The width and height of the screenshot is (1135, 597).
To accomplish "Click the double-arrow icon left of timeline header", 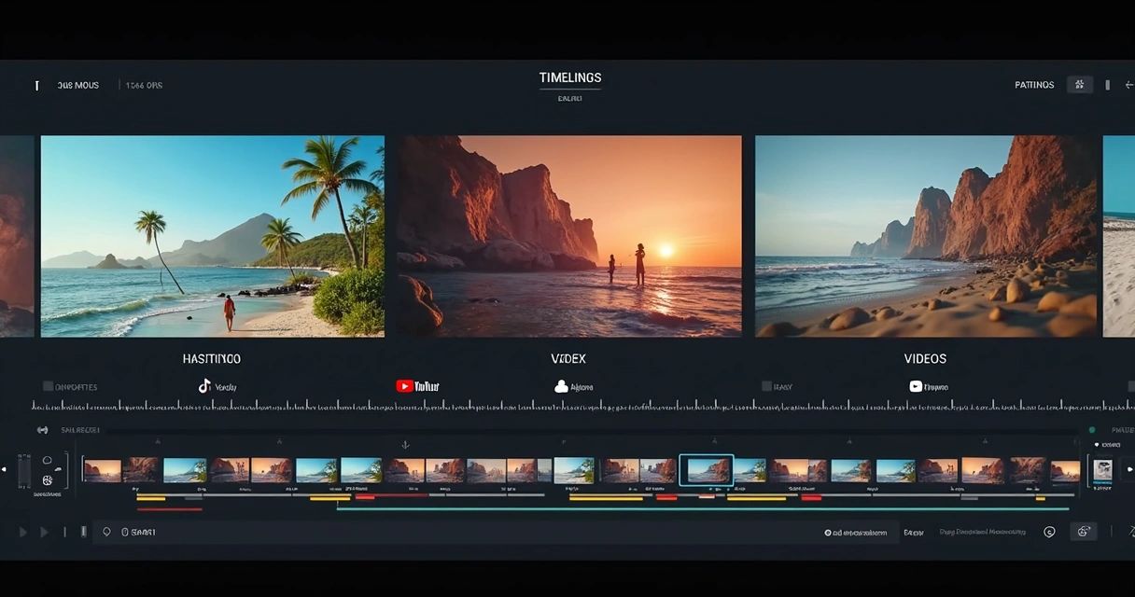I will (42, 430).
